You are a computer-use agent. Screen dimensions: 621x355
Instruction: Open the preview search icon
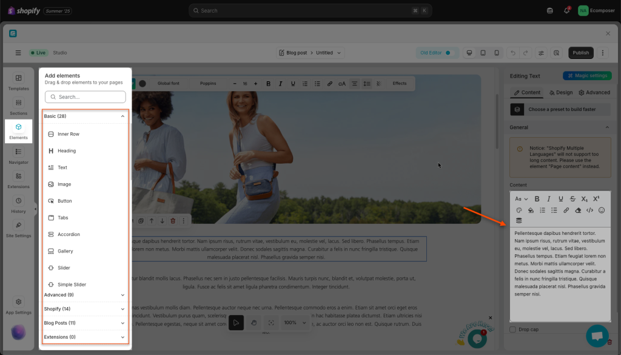(556, 53)
